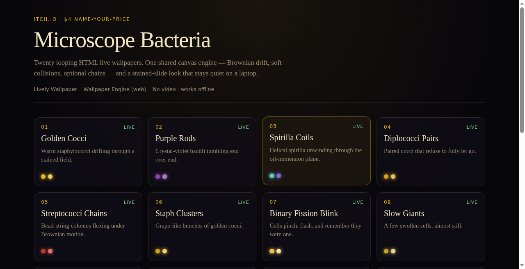
Task: Select the Spirilla Coils highlighted card
Action: coord(317,151)
